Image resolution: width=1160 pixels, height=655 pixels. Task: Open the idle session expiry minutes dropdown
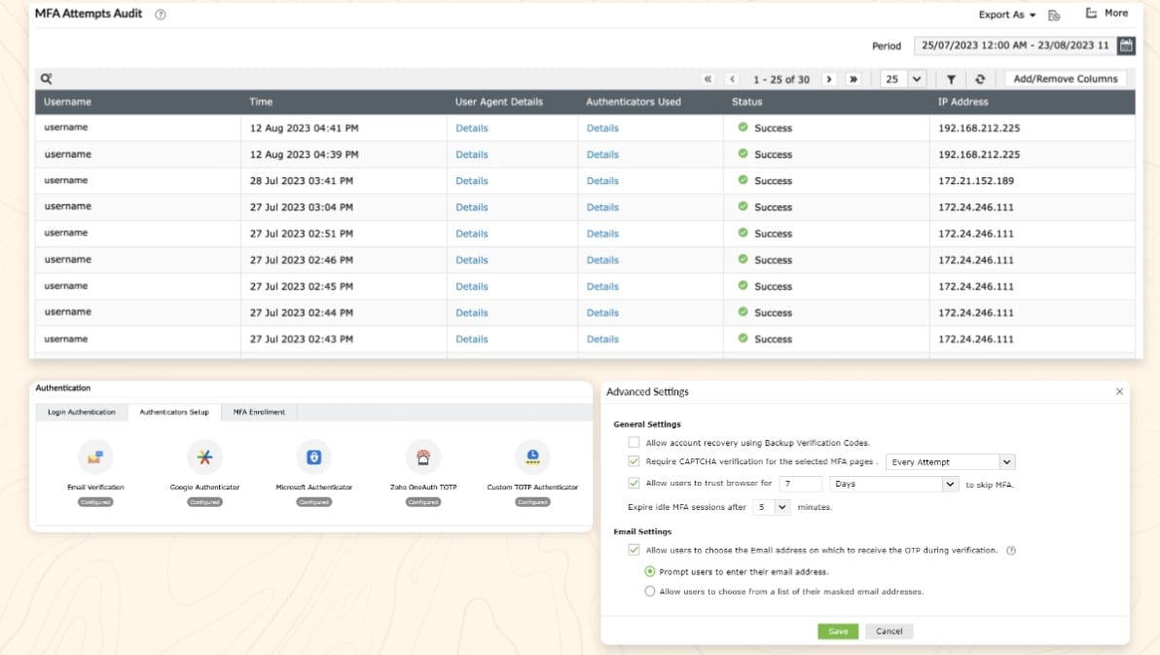771,507
